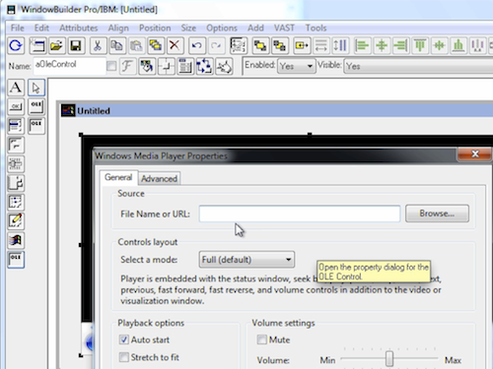493x369 pixels.
Task: Toggle the checkbox beside the Name field
Action: click(x=111, y=66)
